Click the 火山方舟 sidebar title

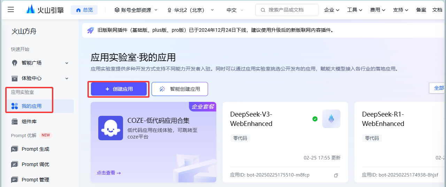click(x=24, y=31)
